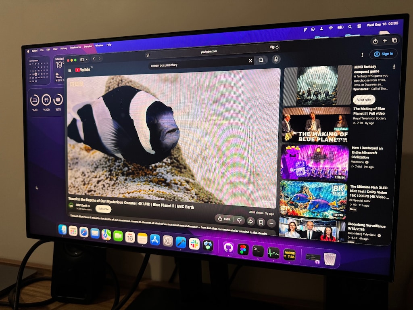The image size is (413, 310).
Task: Open the YouTube hamburger guide menu
Action: click(70, 70)
